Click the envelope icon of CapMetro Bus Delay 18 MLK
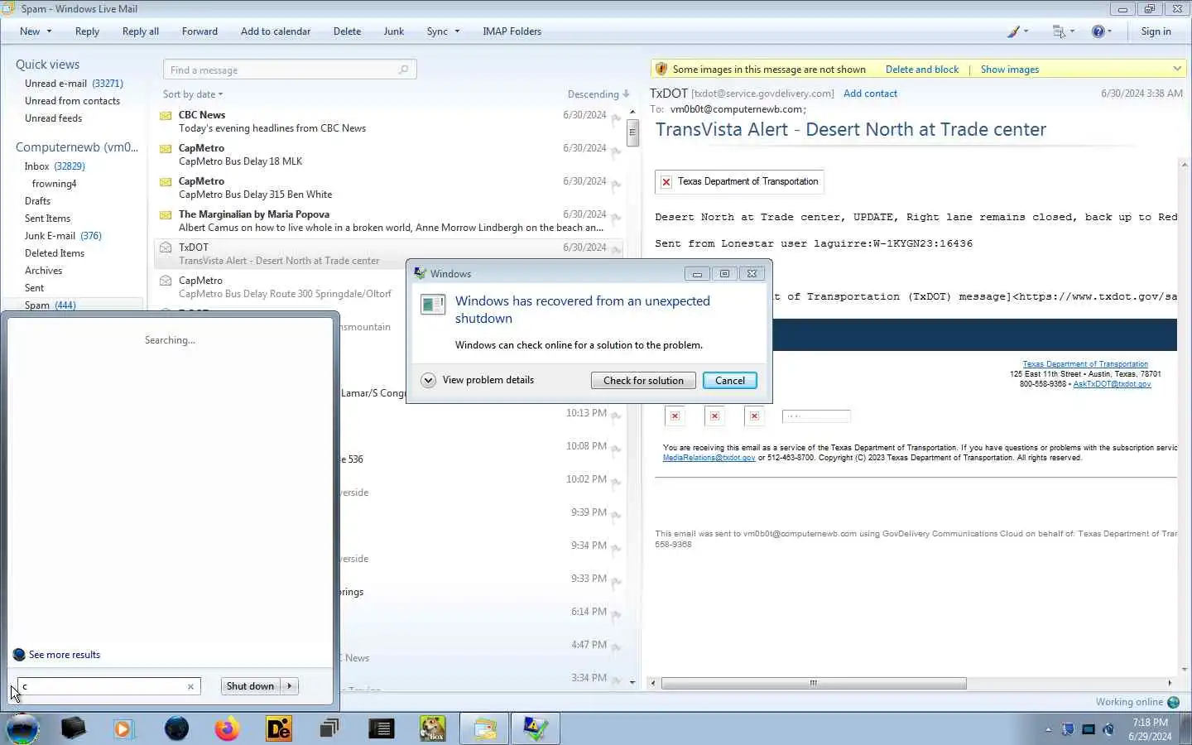The width and height of the screenshot is (1192, 745). coord(166,148)
